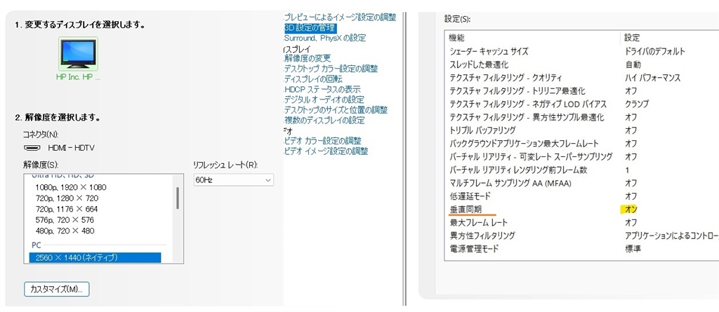Select トリプル バッファリング row
This screenshot has height=312, width=719.
pos(582,130)
